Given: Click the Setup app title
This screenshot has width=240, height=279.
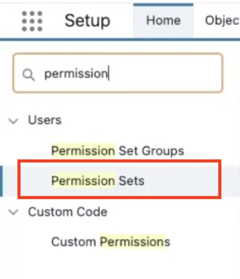Looking at the screenshot, I should [88, 21].
